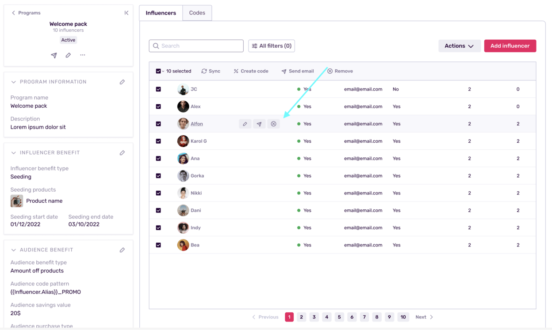Viewport: 552px width, 330px height.
Task: Select the Influencers tab
Action: tap(161, 13)
